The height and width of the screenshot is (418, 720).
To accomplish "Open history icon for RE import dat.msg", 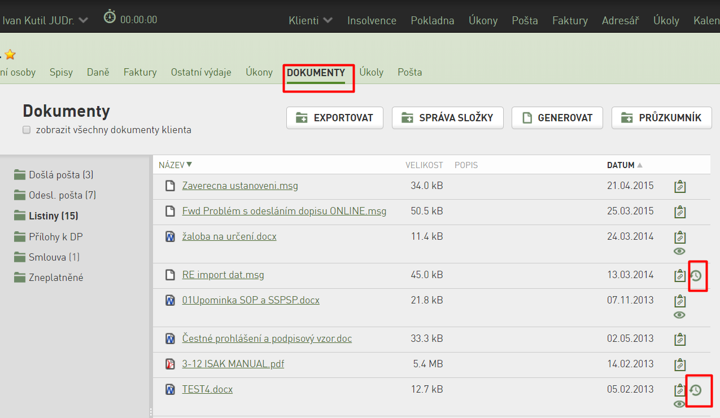I will tap(696, 276).
